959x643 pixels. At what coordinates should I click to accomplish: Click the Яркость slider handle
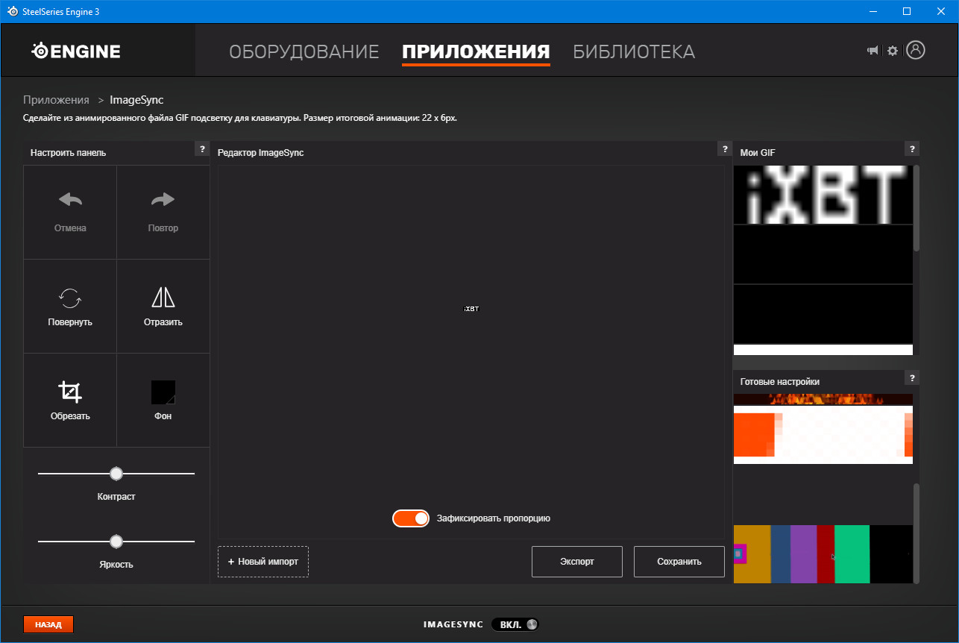[116, 542]
